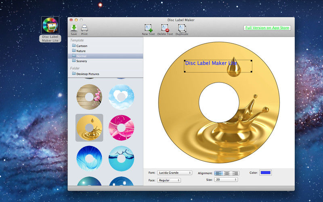Click the bottom-left handle of text box
The image size is (323, 202).
185,72
